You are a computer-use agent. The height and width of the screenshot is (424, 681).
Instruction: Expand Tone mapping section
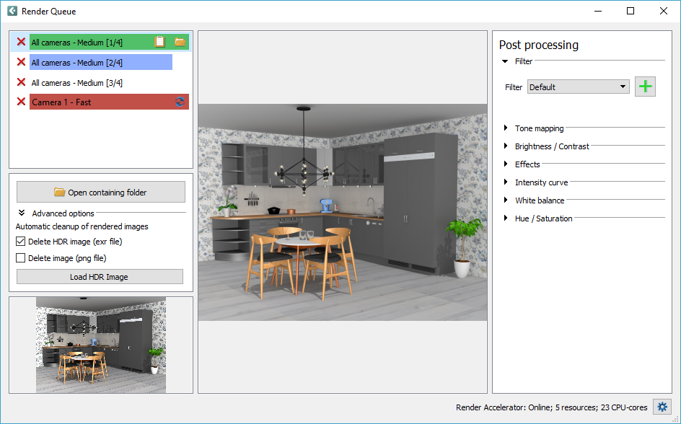[506, 128]
